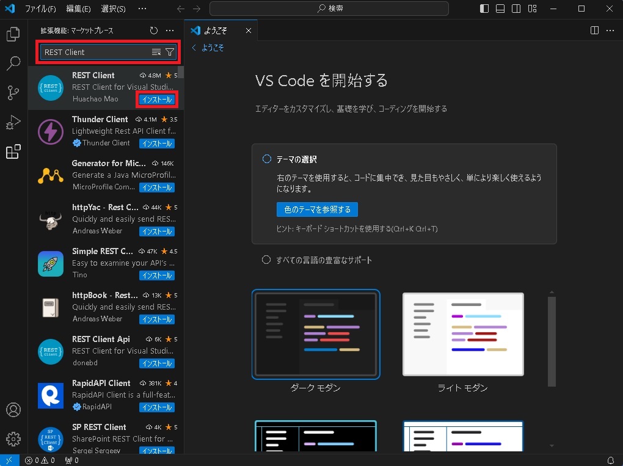Install the REST Client extension
Viewport: 623px width, 466px height.
[157, 100]
